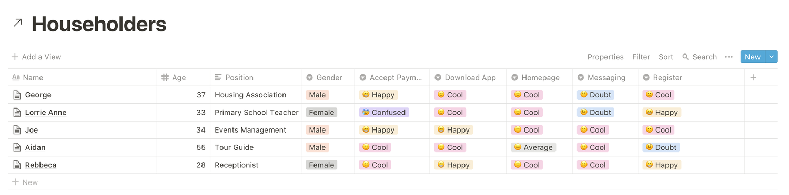This screenshot has height=195, width=789.
Task: Click the Age column number icon
Action: (165, 78)
